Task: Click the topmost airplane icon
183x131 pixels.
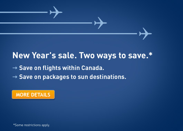Action: click(56, 12)
